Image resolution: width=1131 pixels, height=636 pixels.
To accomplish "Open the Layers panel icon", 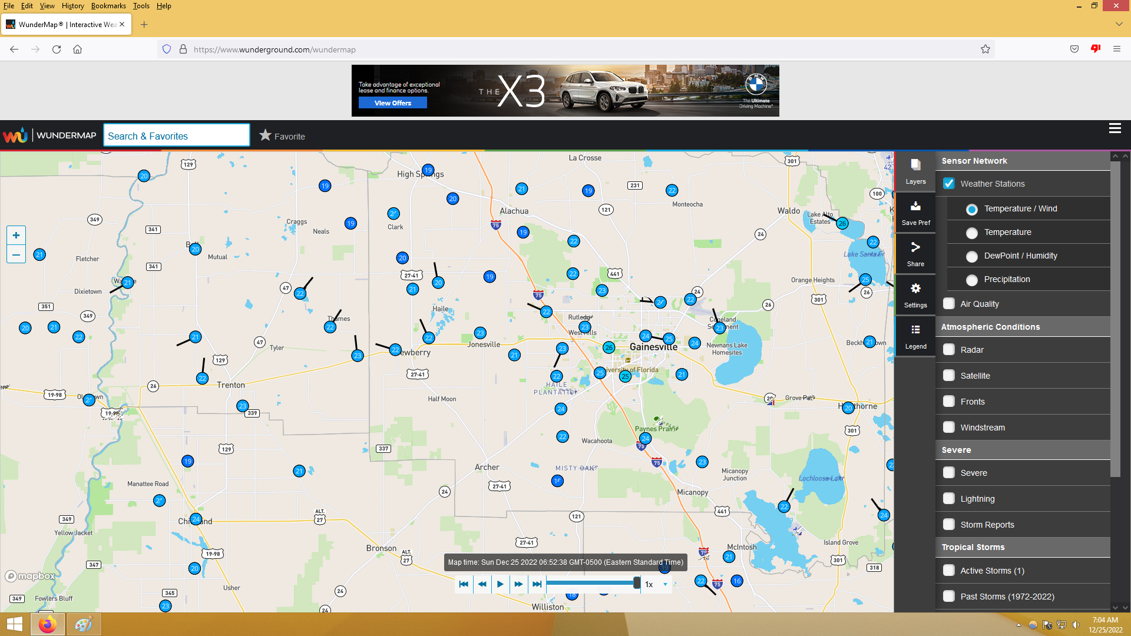I will pos(915,171).
